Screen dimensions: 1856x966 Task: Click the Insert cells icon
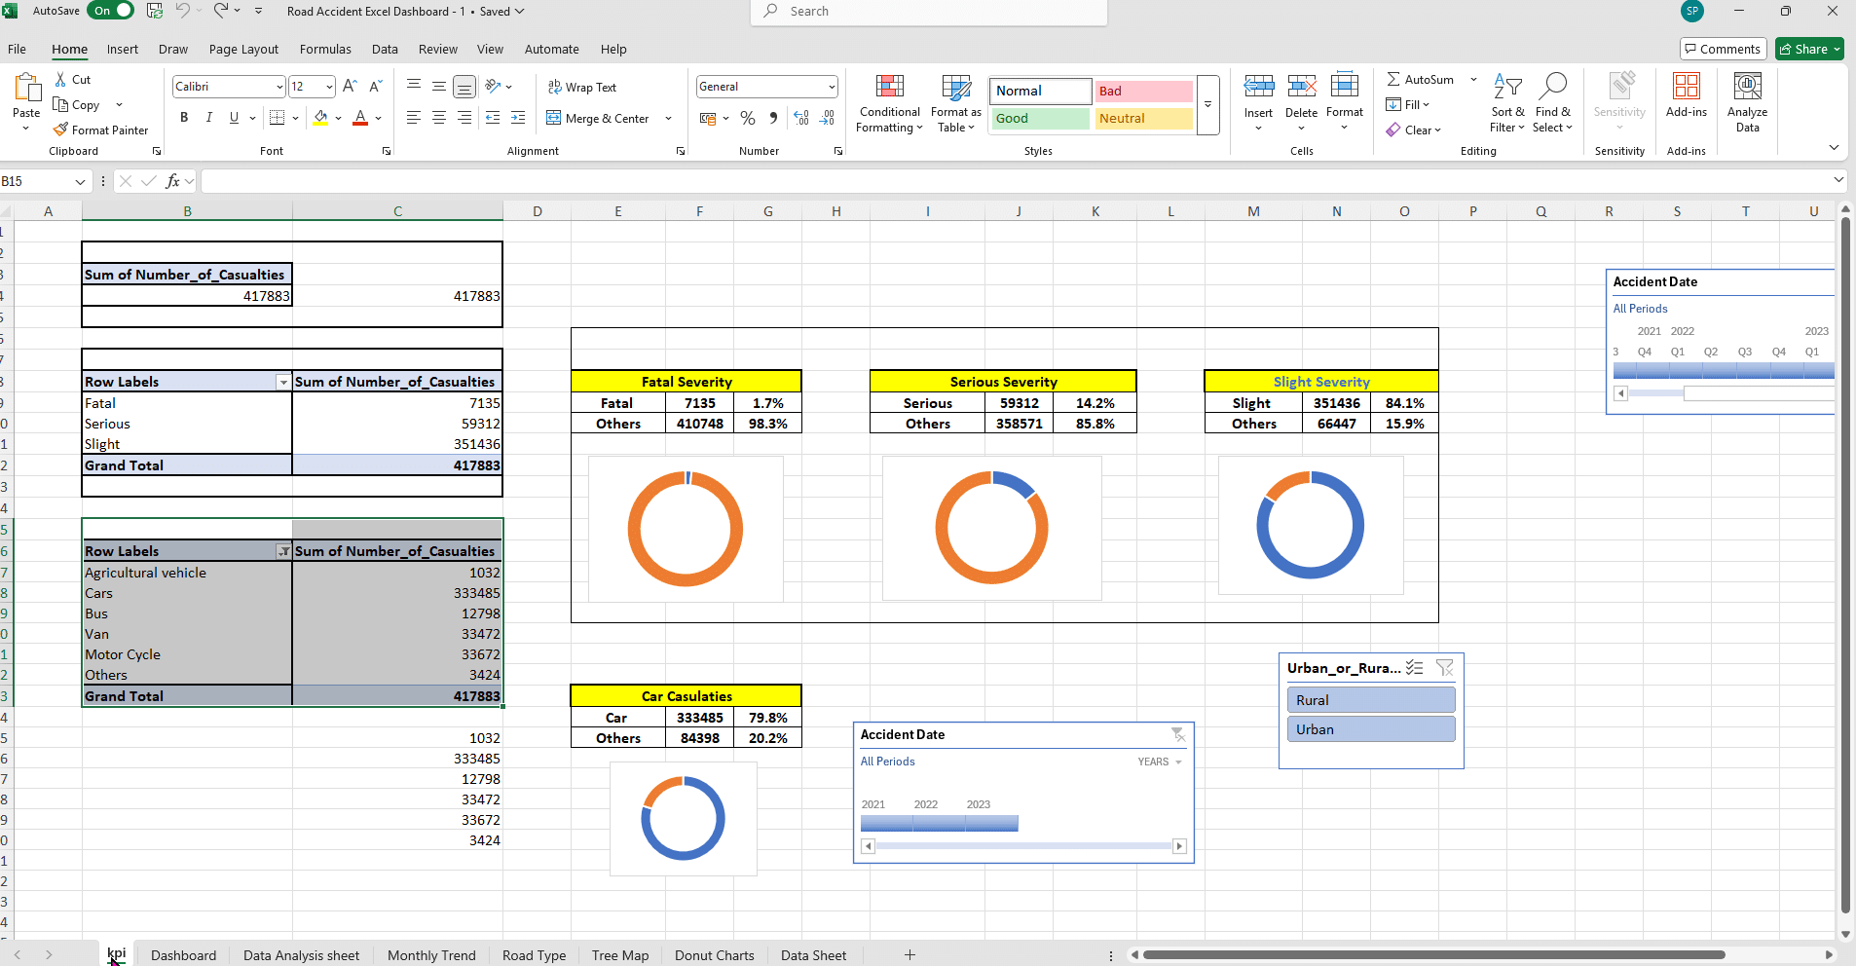pos(1258,86)
